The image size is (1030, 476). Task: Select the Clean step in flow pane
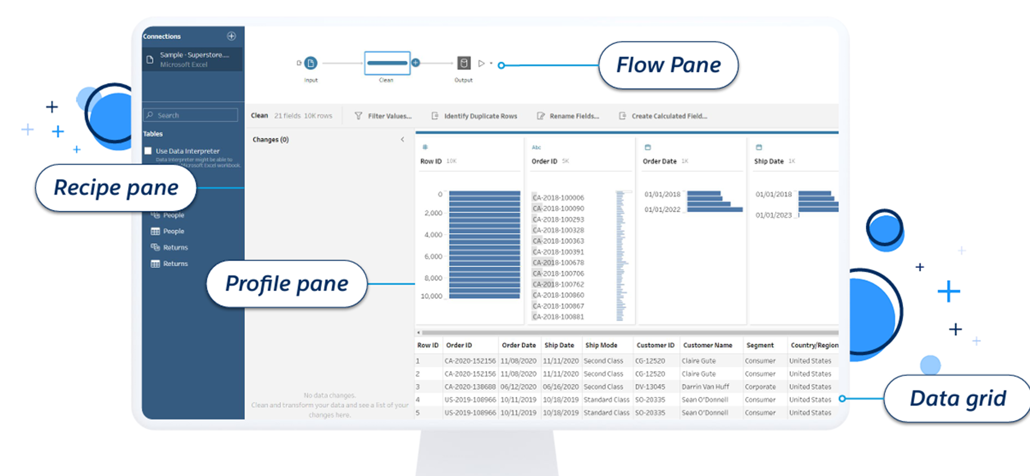coord(387,63)
